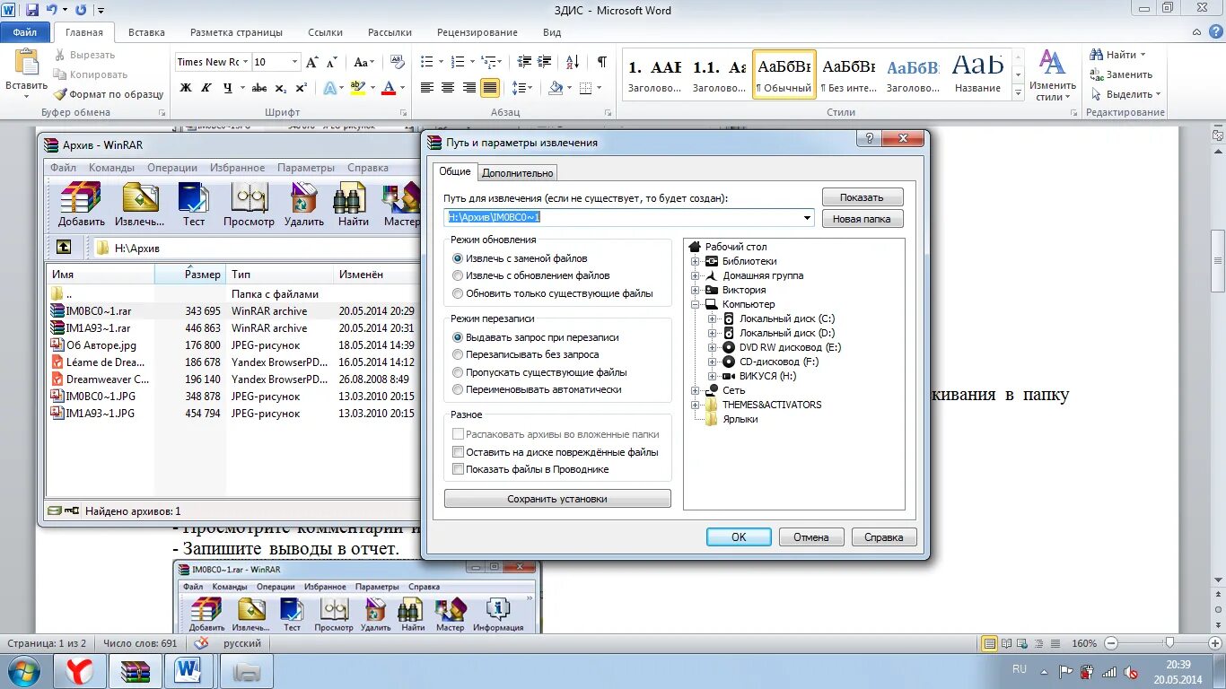Click the text highlight color button
This screenshot has height=689, width=1226.
click(x=357, y=88)
